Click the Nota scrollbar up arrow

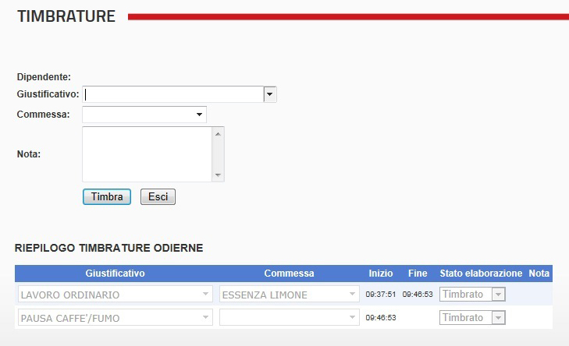(218, 133)
